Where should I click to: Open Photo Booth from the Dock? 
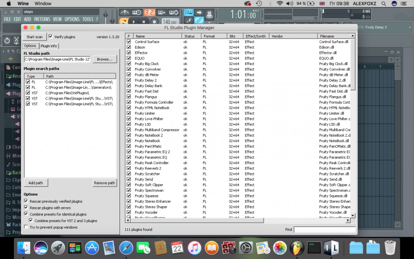tap(229, 248)
